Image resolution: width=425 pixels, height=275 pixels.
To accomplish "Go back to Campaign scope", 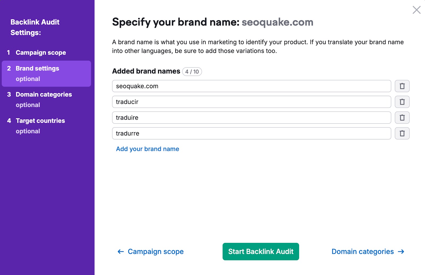I will [155, 251].
